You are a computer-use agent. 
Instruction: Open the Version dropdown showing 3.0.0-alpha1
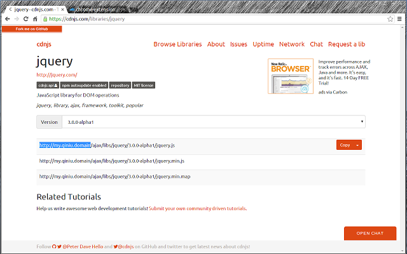coord(214,122)
